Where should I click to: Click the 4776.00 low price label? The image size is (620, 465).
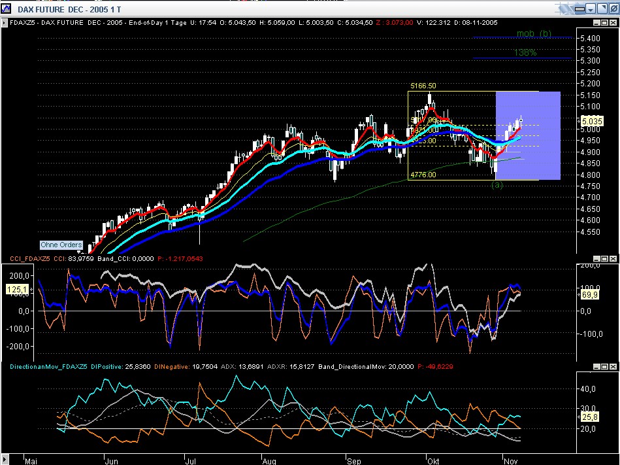pyautogui.click(x=423, y=175)
